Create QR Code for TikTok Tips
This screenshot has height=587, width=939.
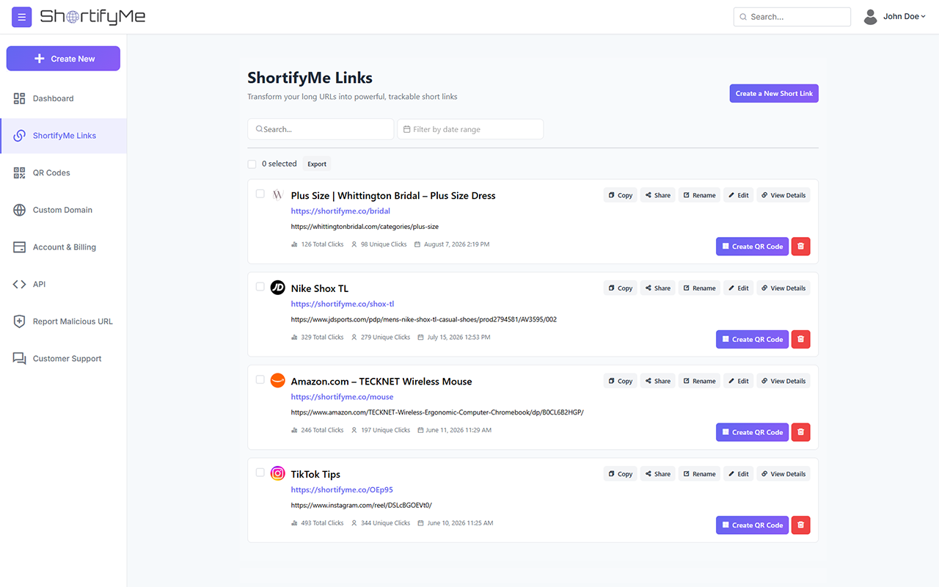(752, 525)
